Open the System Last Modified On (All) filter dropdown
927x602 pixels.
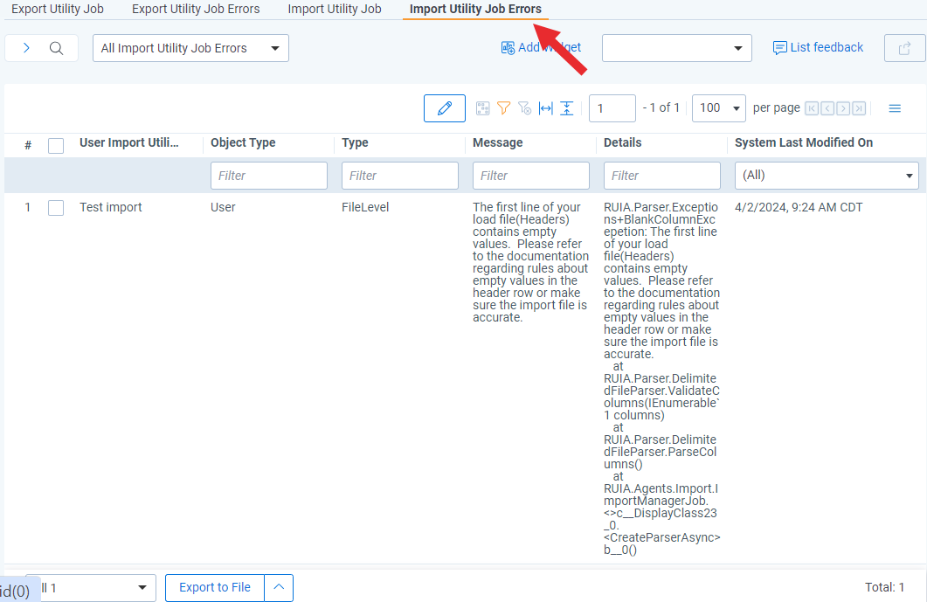tap(827, 176)
